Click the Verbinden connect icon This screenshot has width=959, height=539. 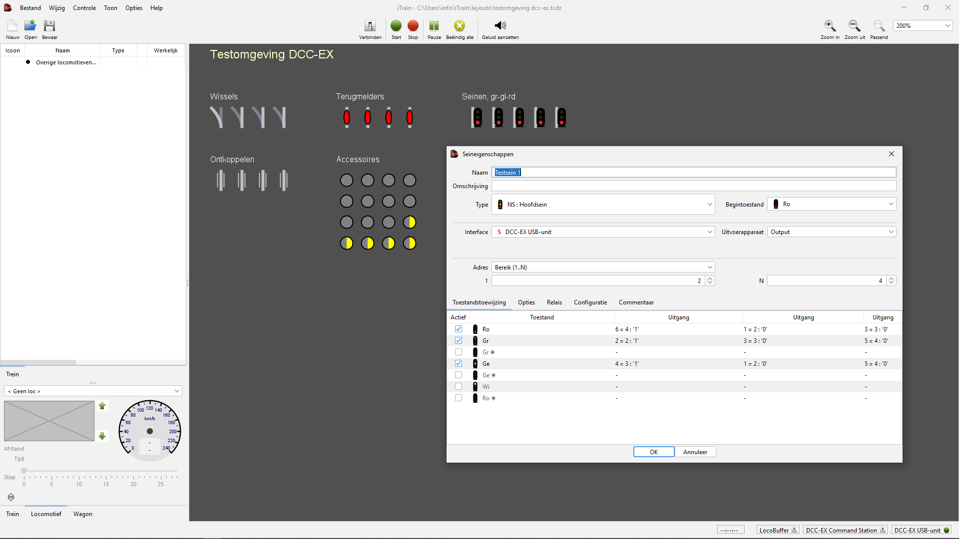[x=370, y=26]
